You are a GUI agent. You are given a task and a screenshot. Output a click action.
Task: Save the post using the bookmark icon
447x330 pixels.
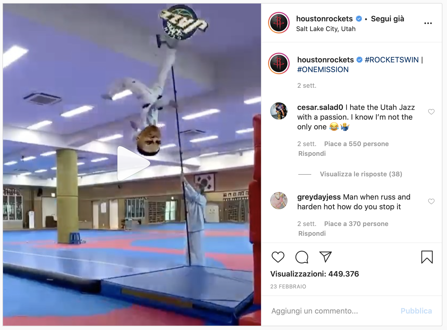[427, 257]
